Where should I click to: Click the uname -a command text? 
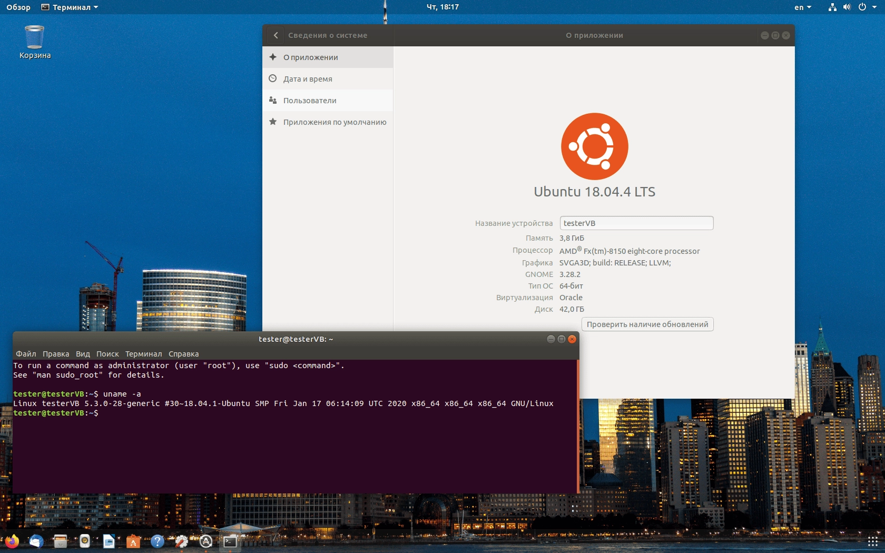click(x=122, y=394)
